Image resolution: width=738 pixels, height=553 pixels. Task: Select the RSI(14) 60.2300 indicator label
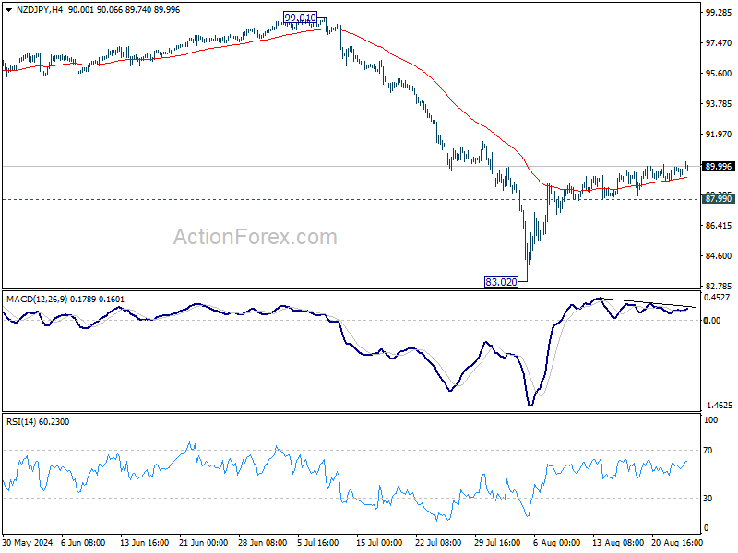38,422
